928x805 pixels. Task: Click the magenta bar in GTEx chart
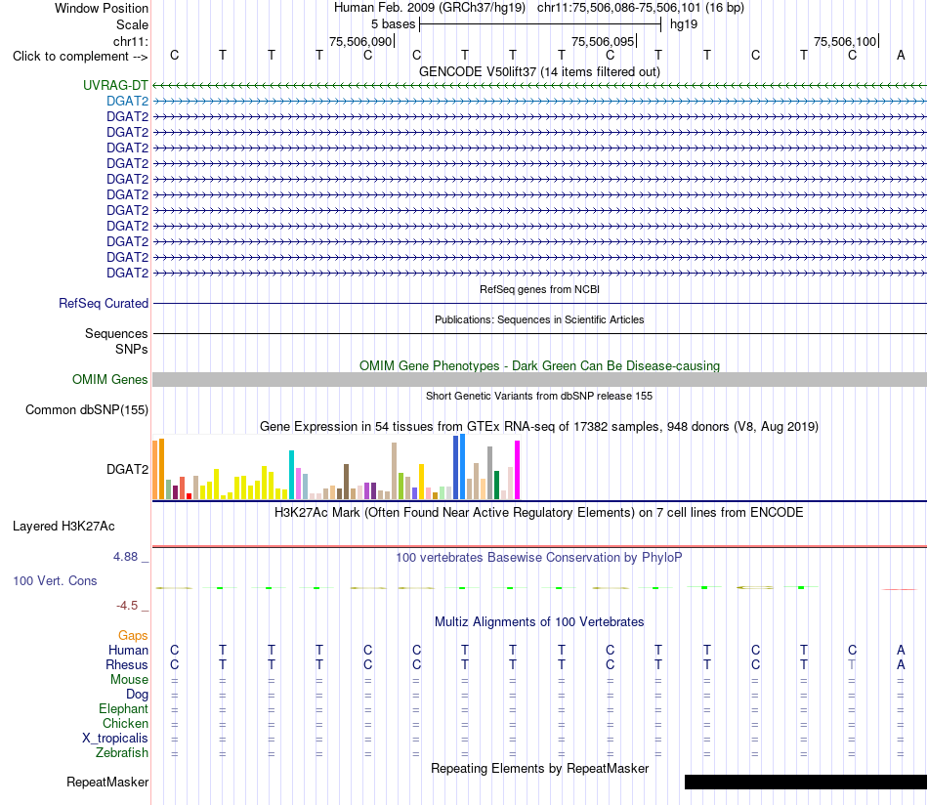pyautogui.click(x=518, y=470)
